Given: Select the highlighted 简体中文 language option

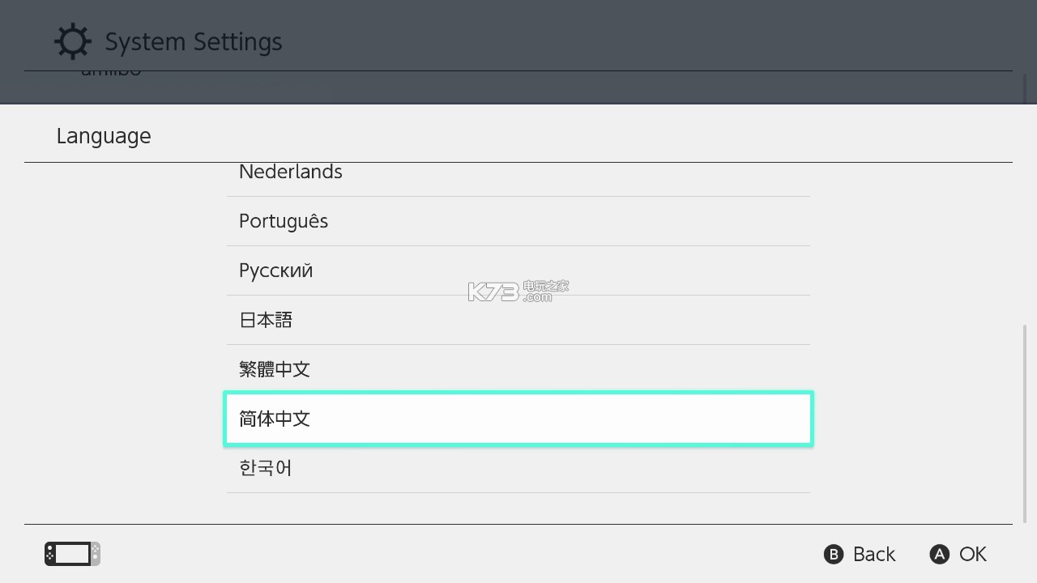Looking at the screenshot, I should coord(518,419).
